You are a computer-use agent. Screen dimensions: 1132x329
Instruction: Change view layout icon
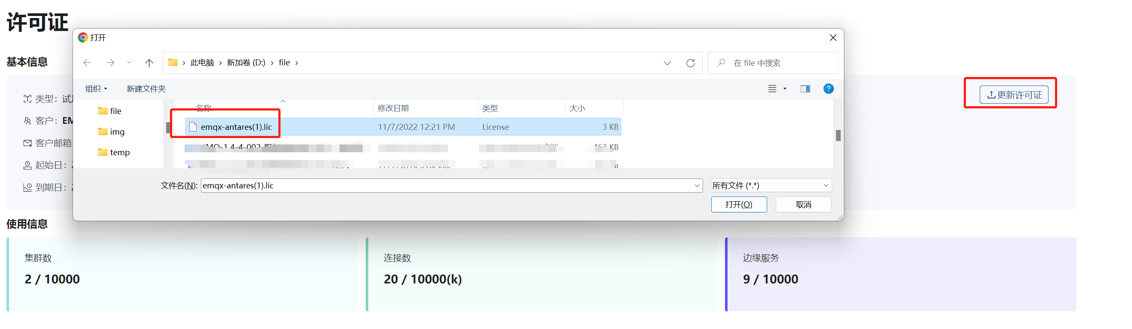pos(772,89)
